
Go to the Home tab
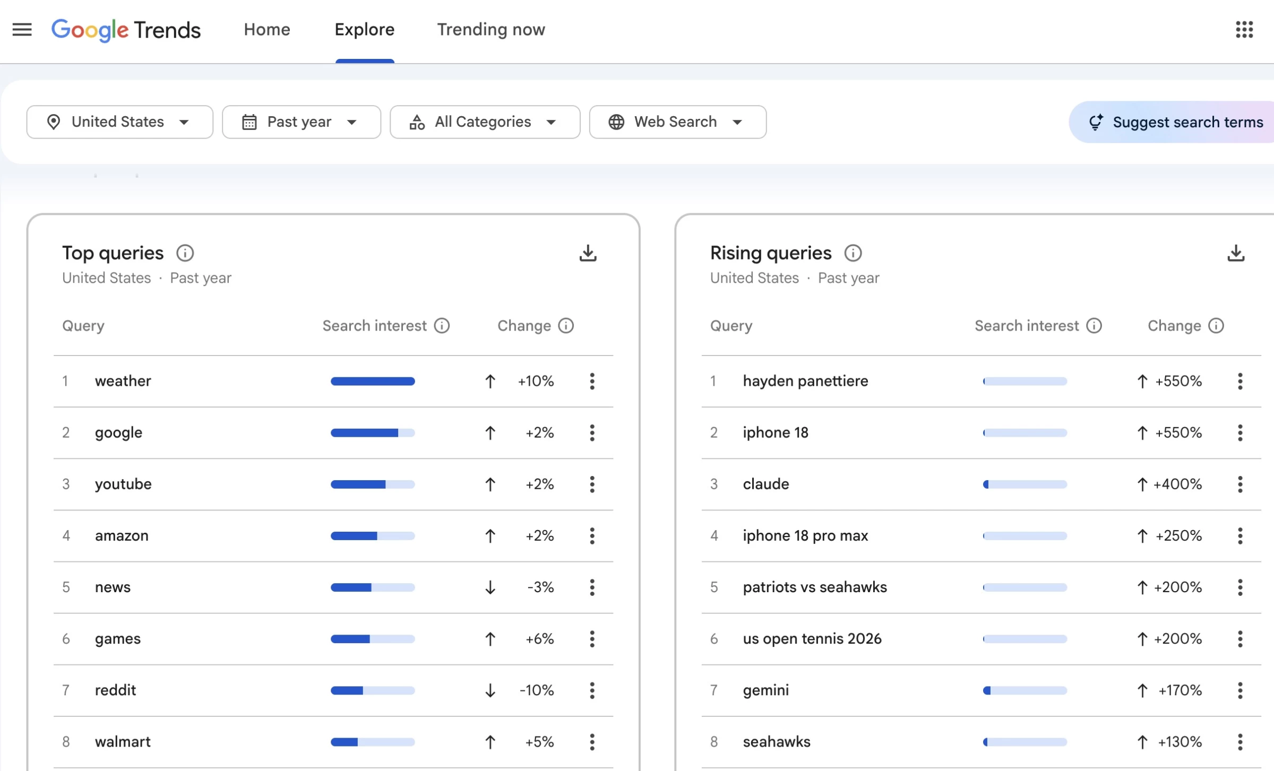coord(267,30)
